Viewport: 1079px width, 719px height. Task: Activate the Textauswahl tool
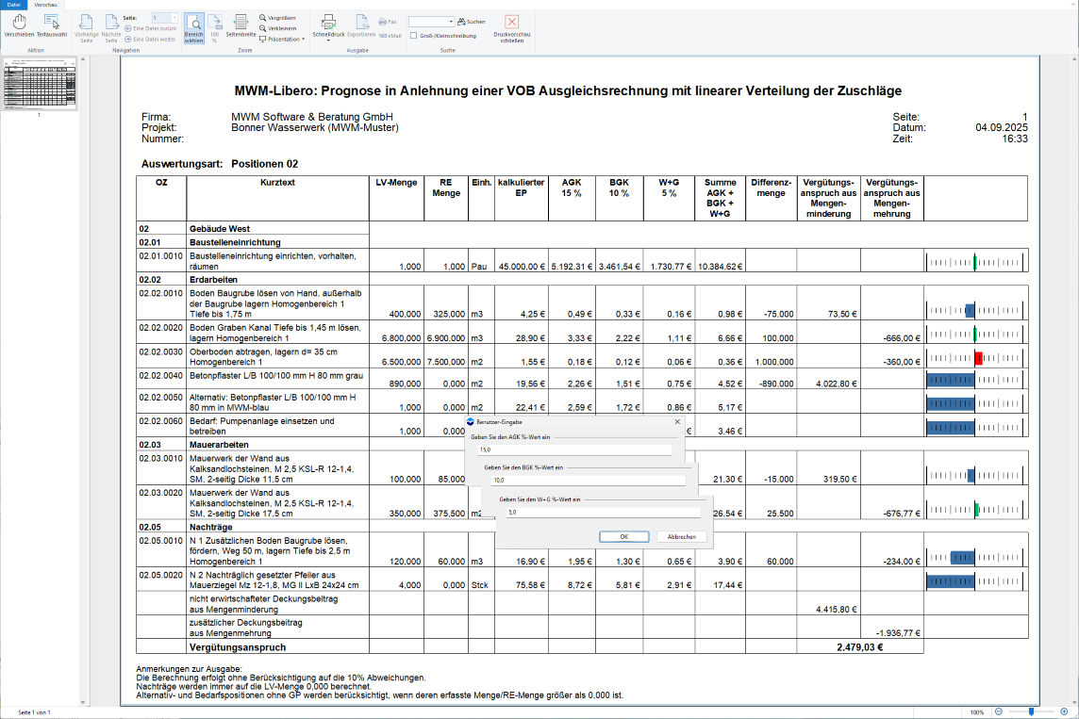pyautogui.click(x=52, y=26)
